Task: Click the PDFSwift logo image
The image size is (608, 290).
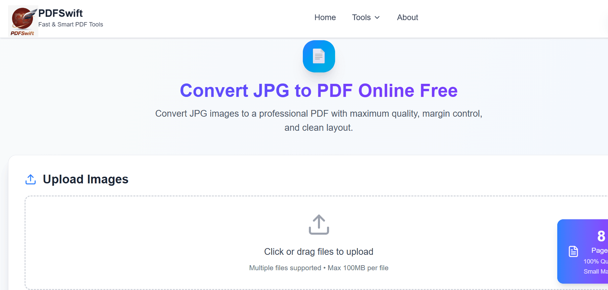Action: (23, 21)
